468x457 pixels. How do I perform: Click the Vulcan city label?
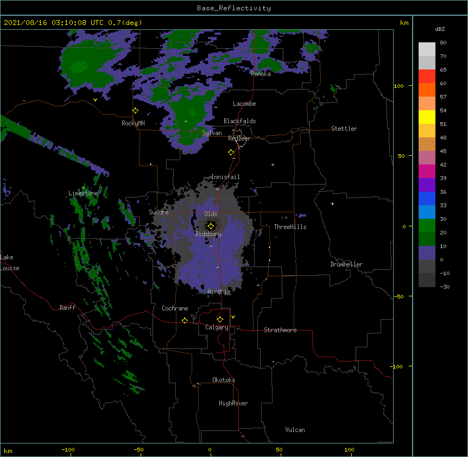pyautogui.click(x=295, y=430)
